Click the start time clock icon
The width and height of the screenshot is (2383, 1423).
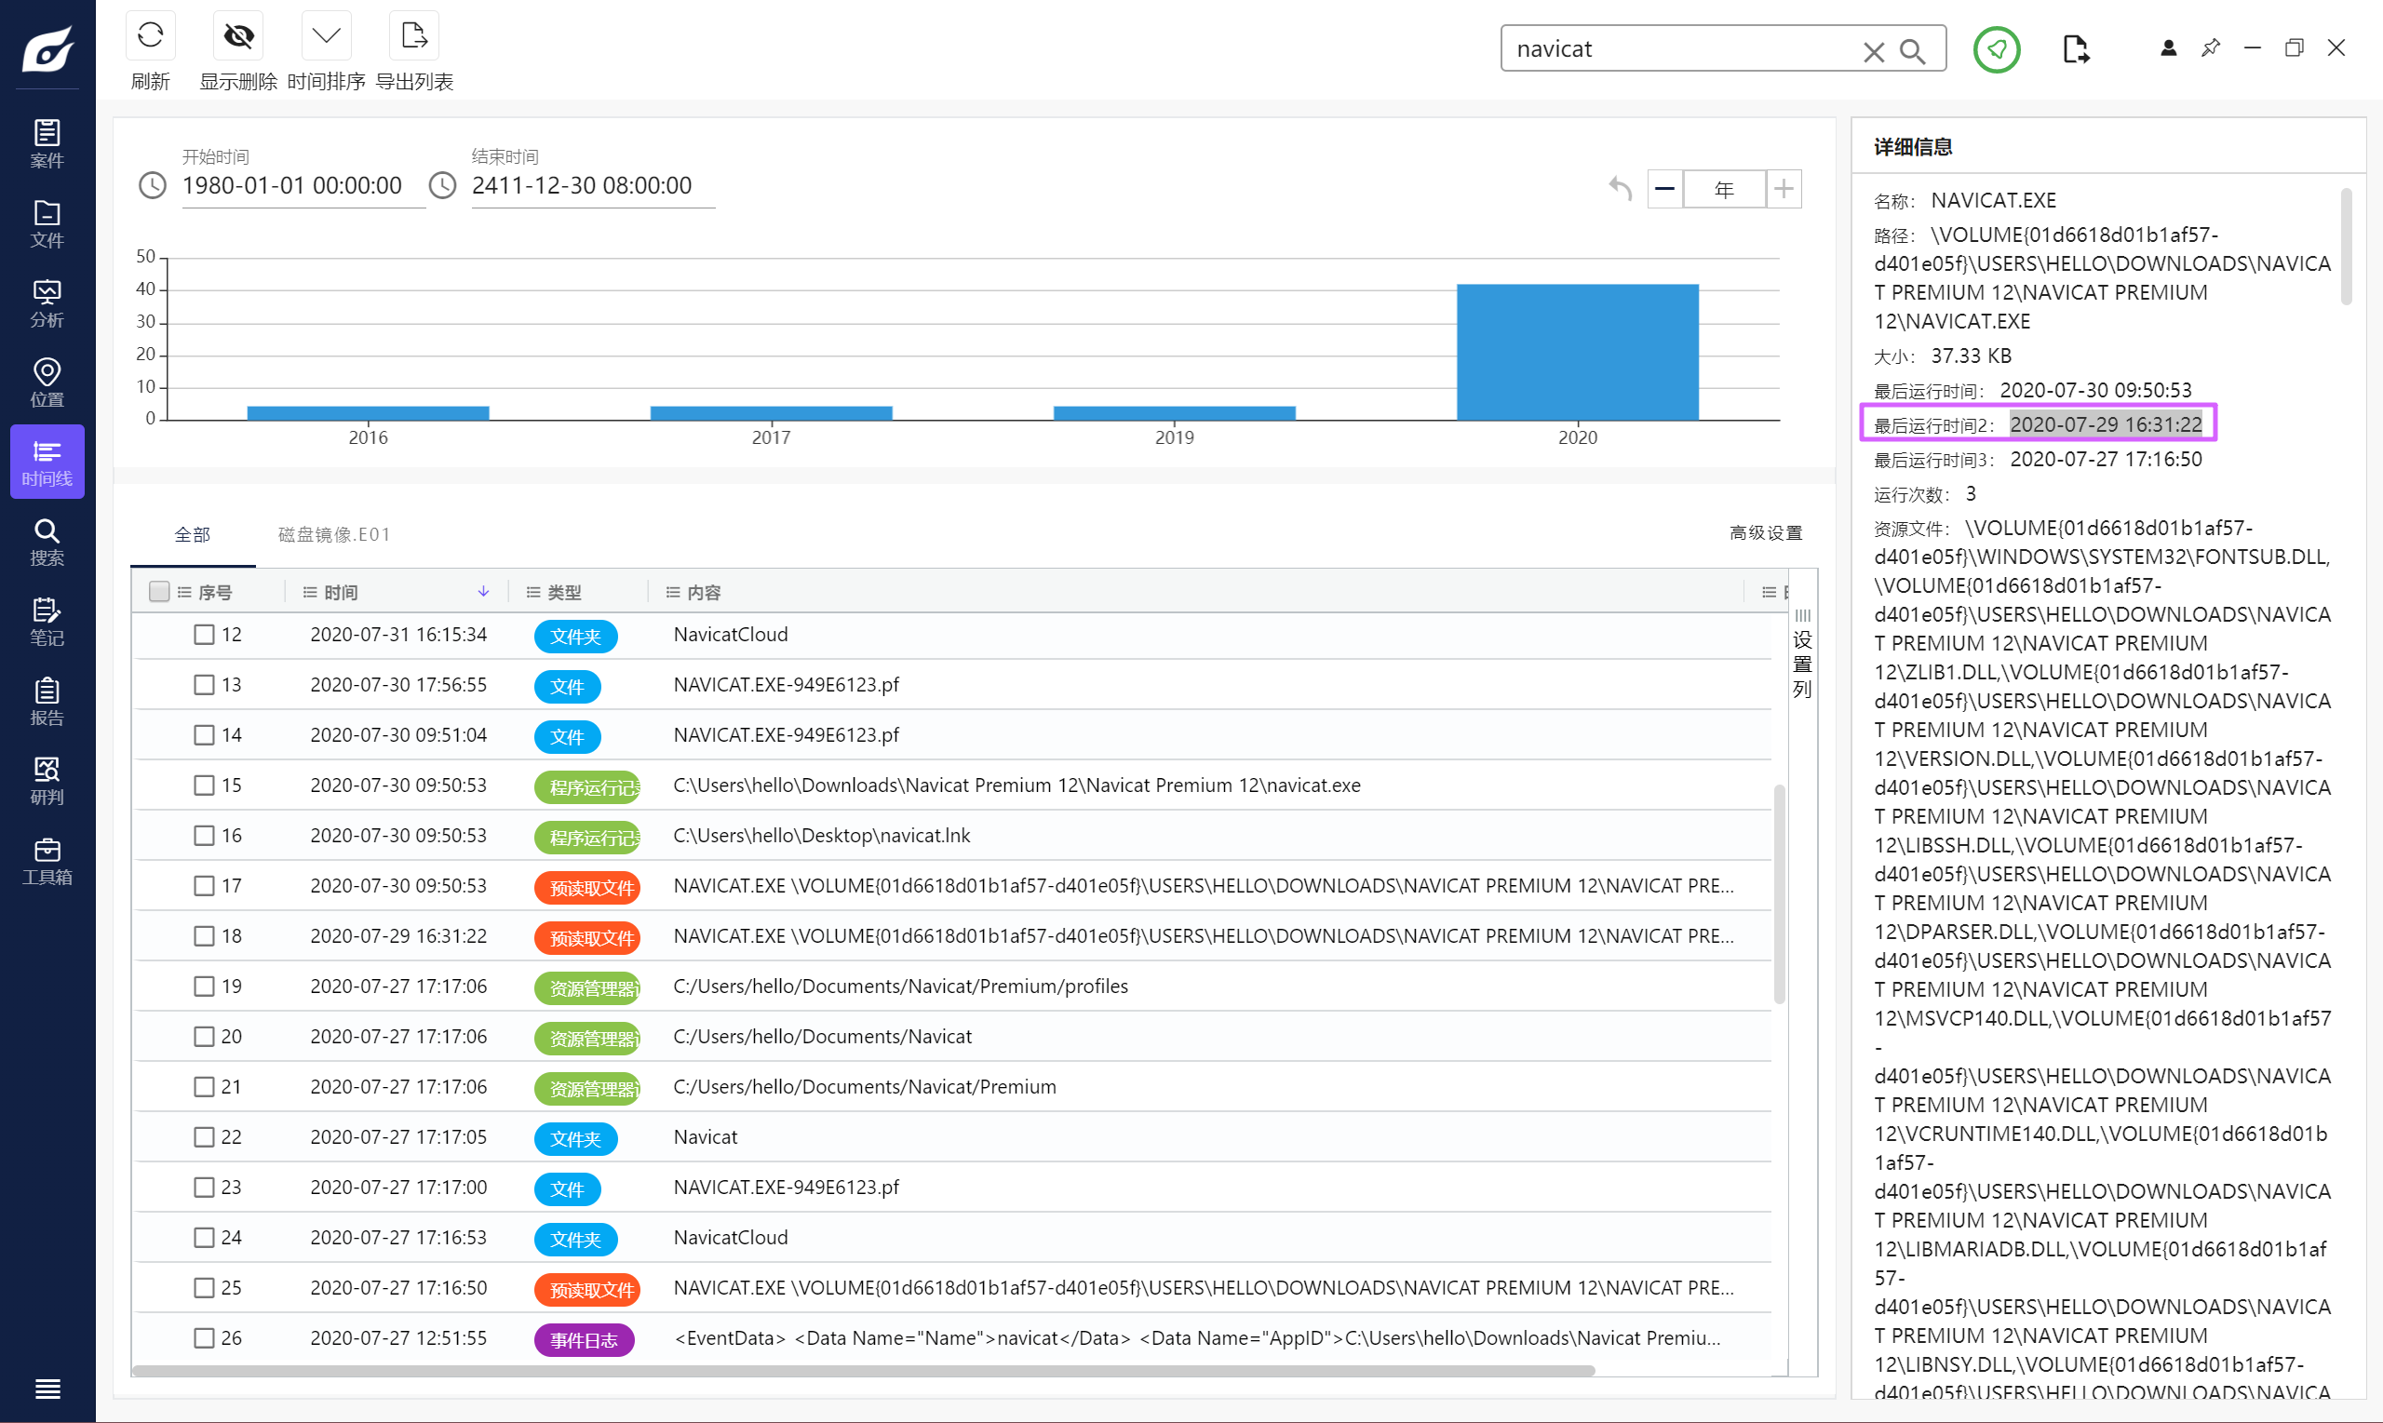click(153, 185)
